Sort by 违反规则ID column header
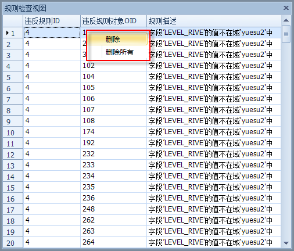The height and width of the screenshot is (251, 294). (52, 21)
